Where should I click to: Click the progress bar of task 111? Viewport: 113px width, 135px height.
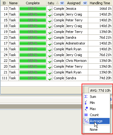33,78
